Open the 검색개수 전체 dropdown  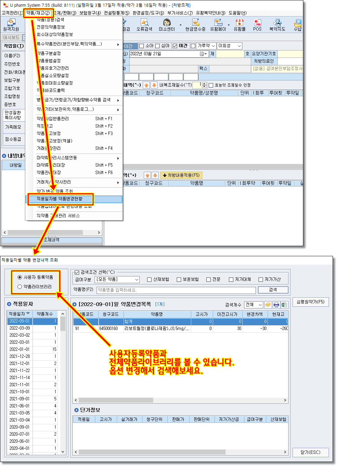tap(260, 305)
